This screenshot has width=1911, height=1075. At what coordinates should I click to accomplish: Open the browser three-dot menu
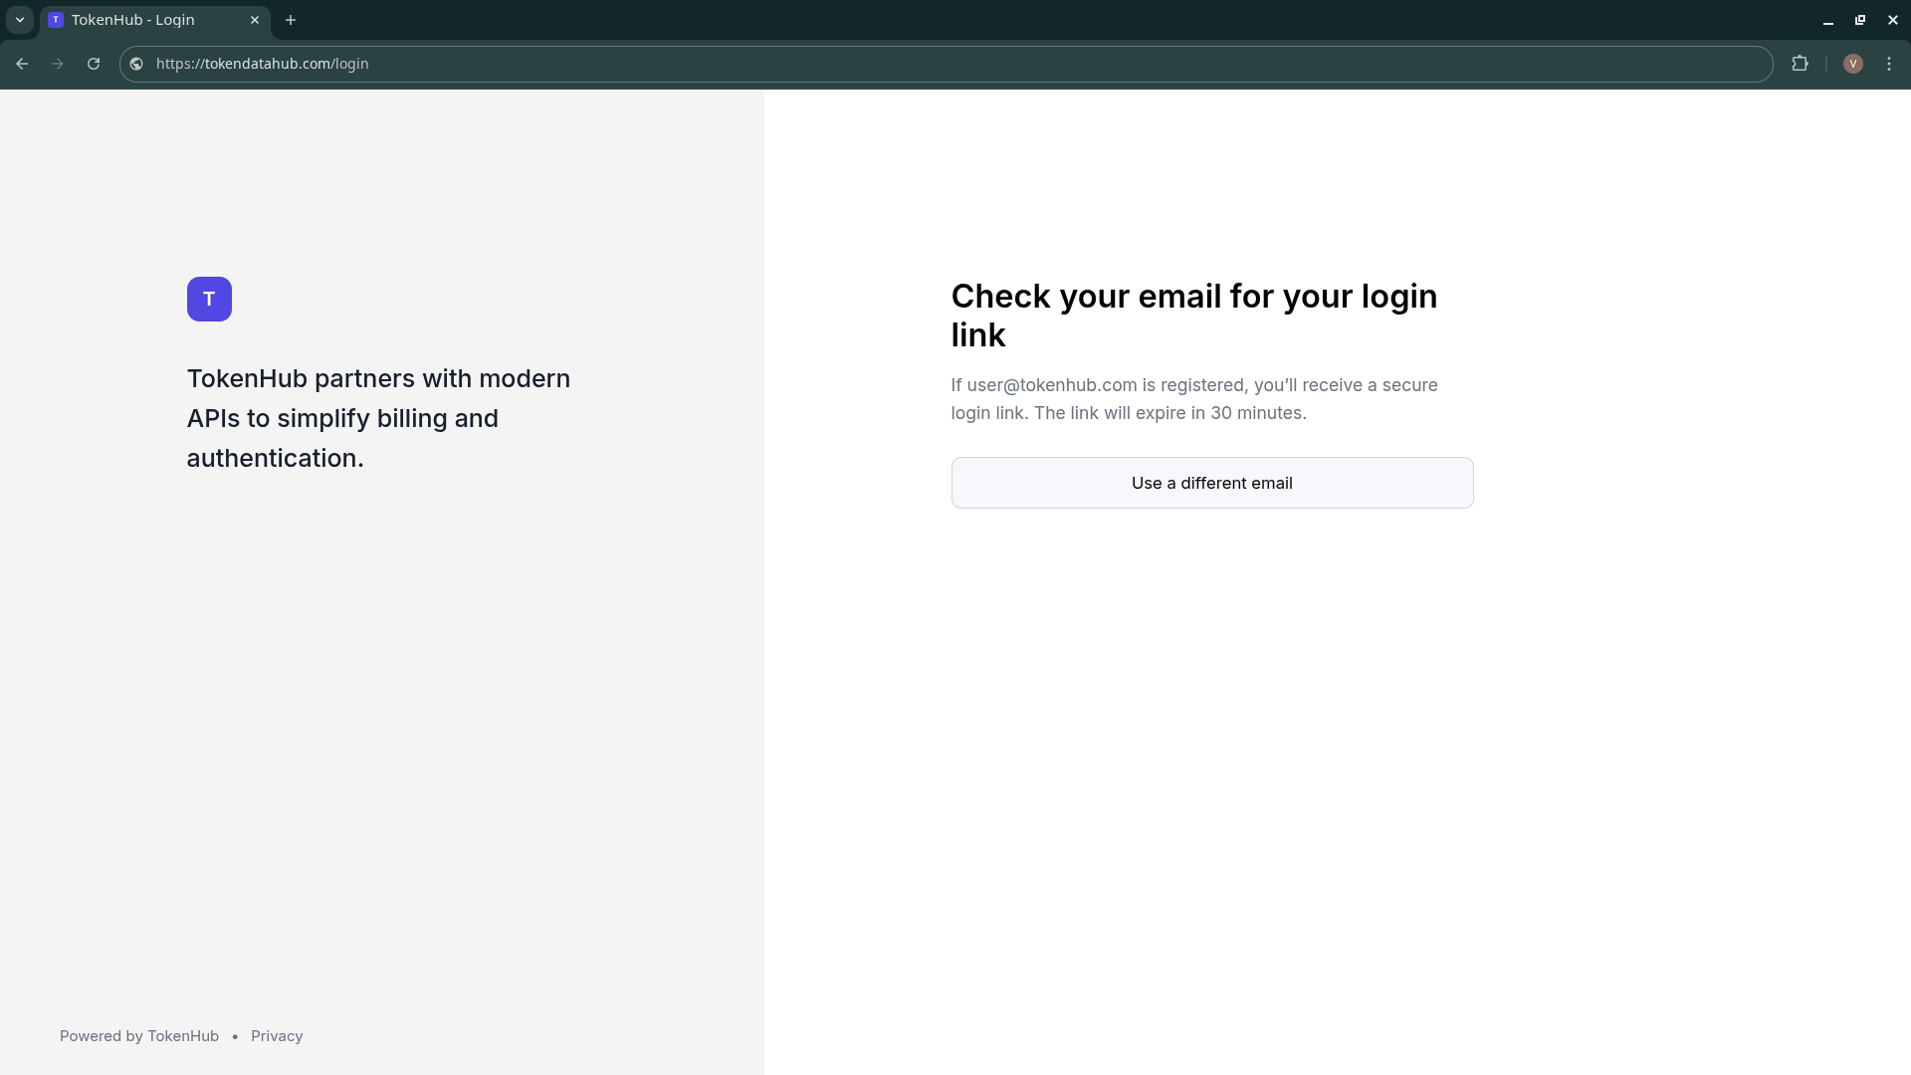(1889, 64)
